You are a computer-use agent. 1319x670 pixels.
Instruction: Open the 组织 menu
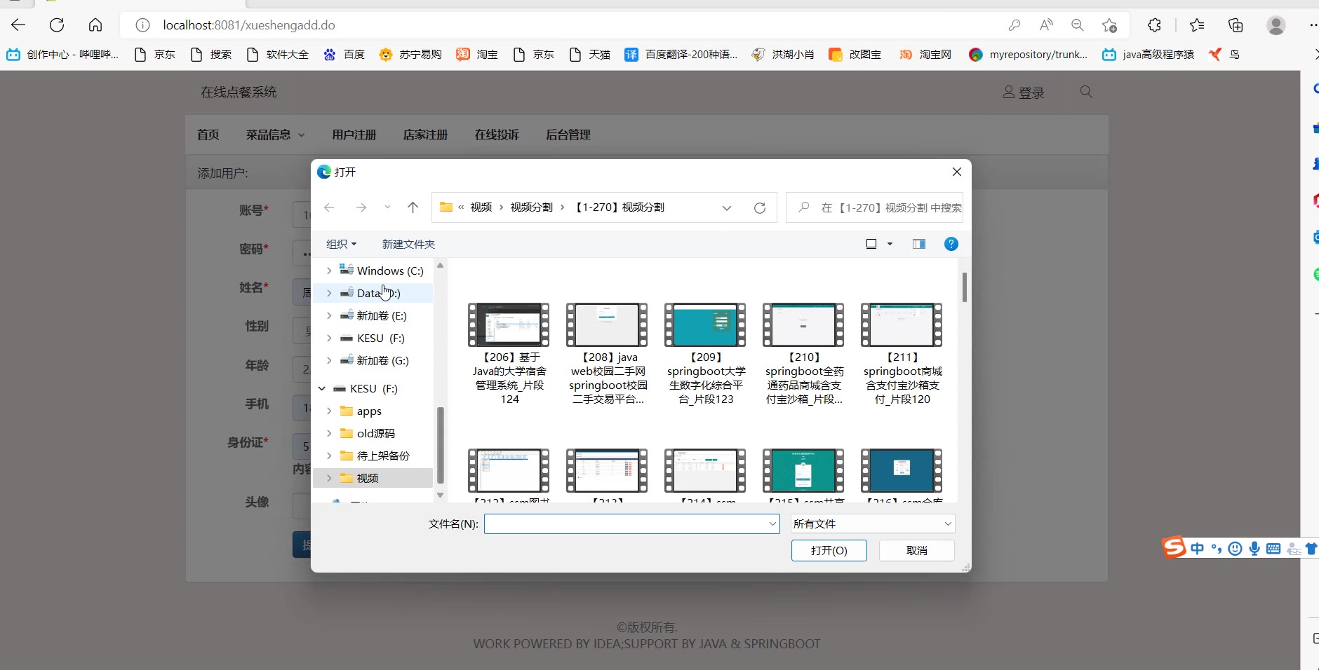[x=341, y=244]
